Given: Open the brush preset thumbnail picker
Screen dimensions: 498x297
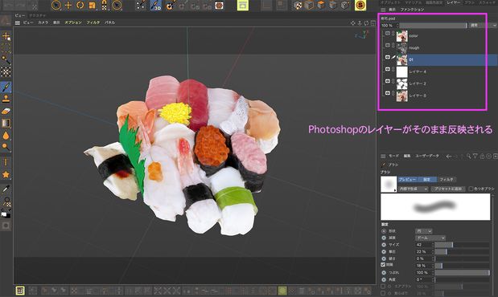Looking at the screenshot, I should 389,184.
